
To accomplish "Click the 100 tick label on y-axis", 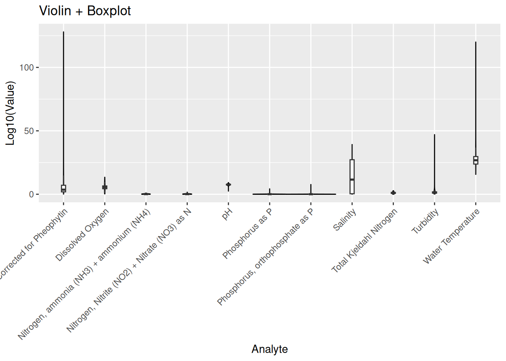I will pos(27,68).
